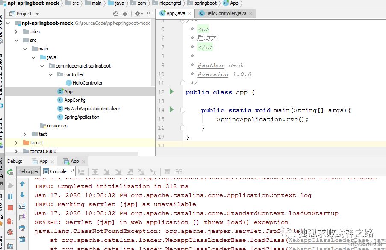Click the Show Execution Point icon
This screenshot has height=250, width=386.
[81, 172]
